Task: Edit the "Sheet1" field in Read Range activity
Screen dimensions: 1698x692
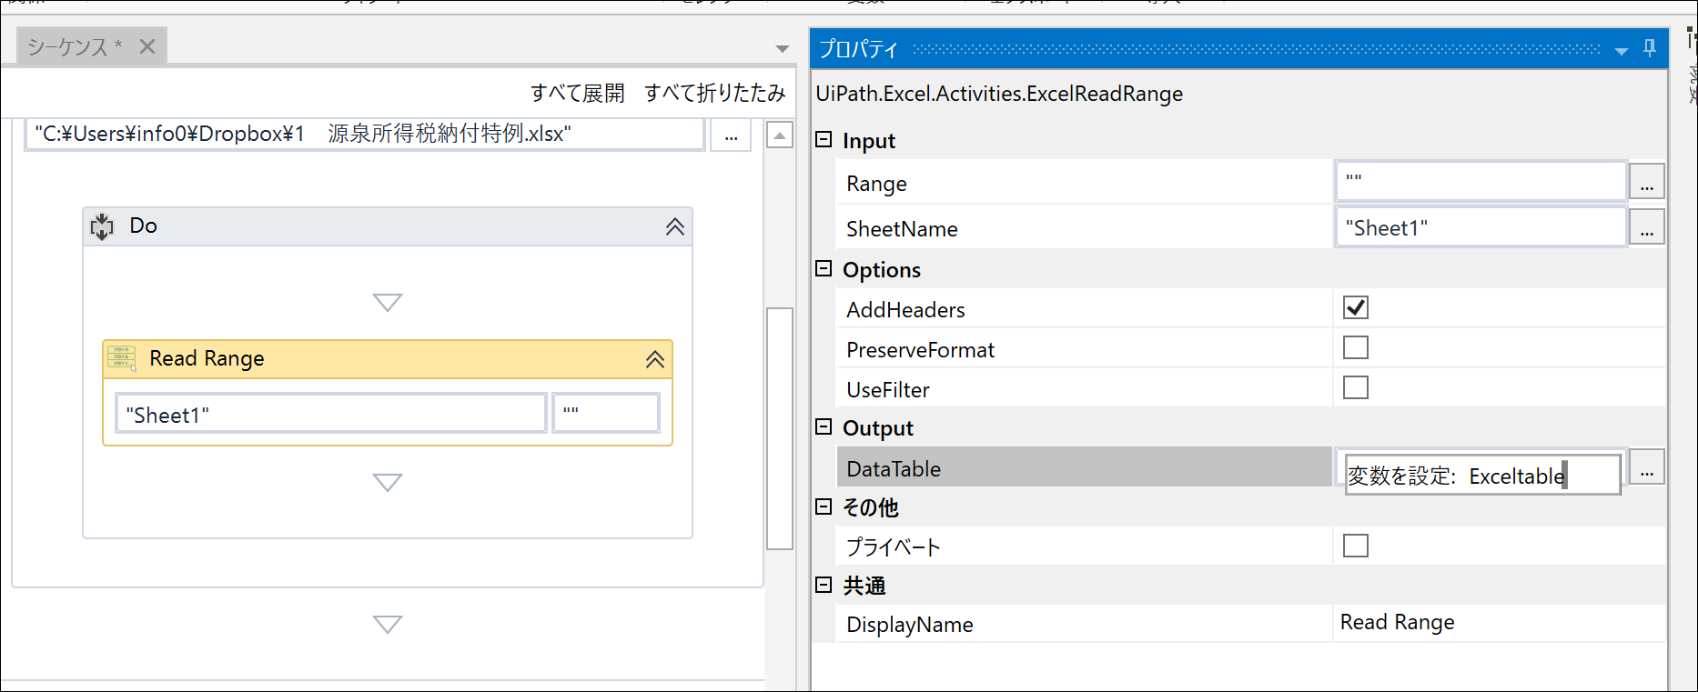Action: coord(331,415)
